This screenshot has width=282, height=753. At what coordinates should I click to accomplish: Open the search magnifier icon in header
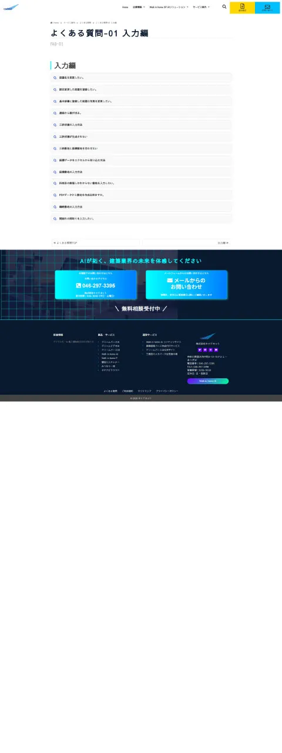(224, 7)
